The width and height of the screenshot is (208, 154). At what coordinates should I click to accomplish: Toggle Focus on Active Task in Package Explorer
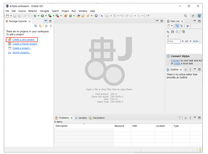click(x=46, y=26)
